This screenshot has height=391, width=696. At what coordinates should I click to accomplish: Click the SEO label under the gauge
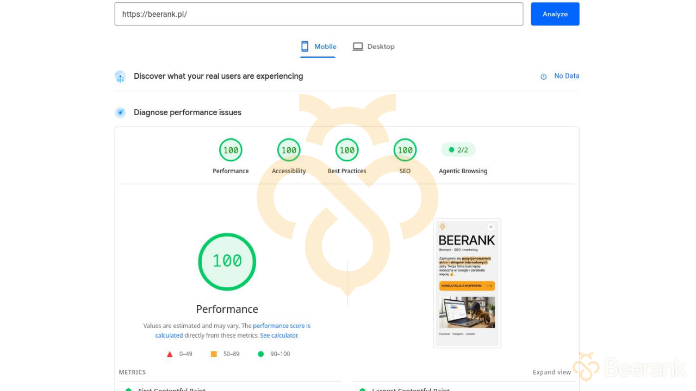pos(405,171)
